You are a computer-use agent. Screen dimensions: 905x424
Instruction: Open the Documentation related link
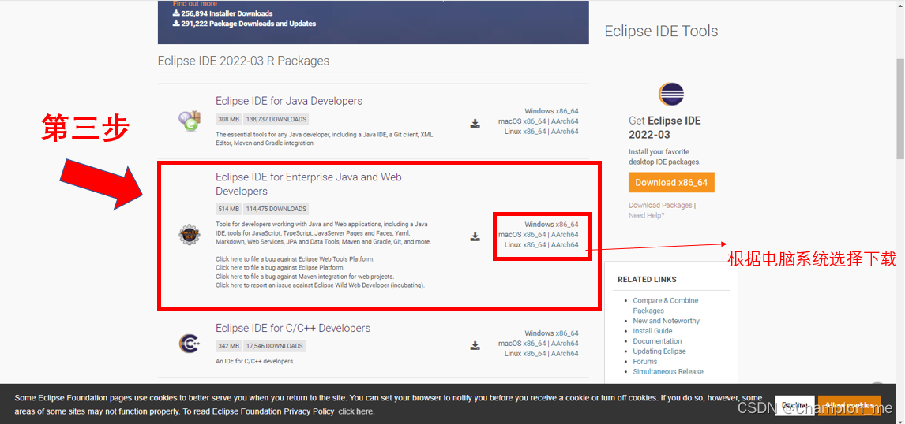pyautogui.click(x=657, y=341)
